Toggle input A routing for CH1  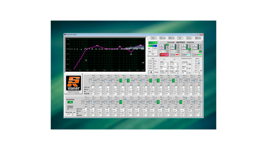click(167, 45)
